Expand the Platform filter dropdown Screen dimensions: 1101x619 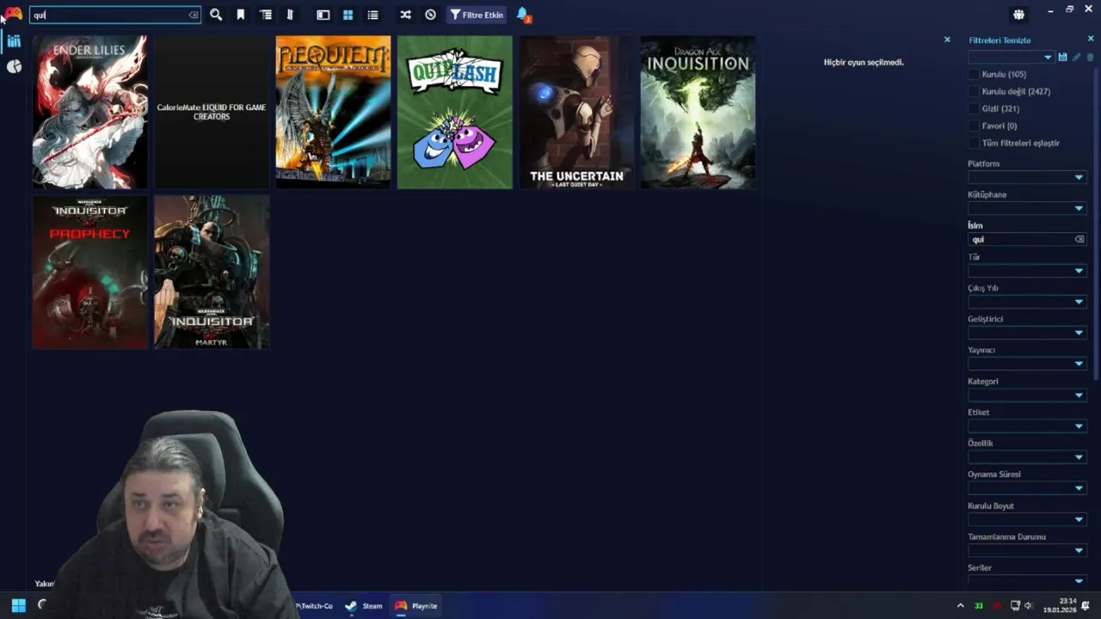pyautogui.click(x=1027, y=177)
